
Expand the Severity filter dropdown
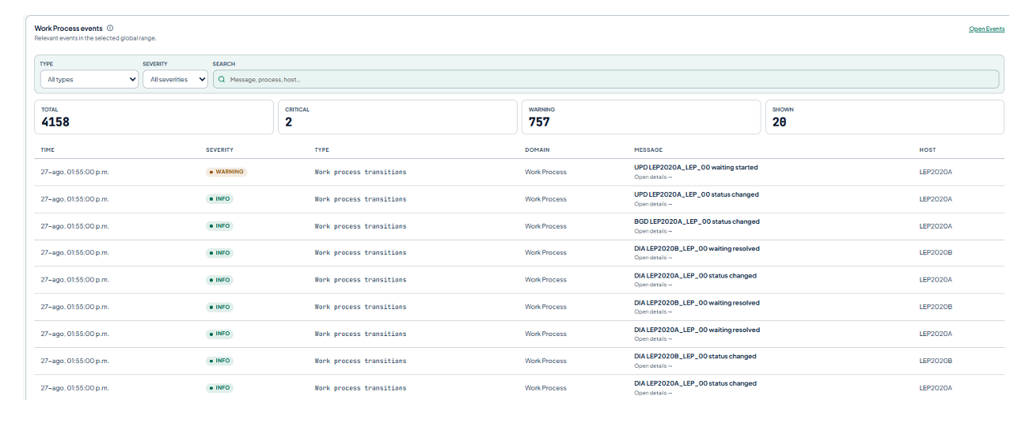tap(175, 79)
